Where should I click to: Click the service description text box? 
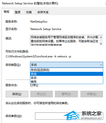(65, 40)
